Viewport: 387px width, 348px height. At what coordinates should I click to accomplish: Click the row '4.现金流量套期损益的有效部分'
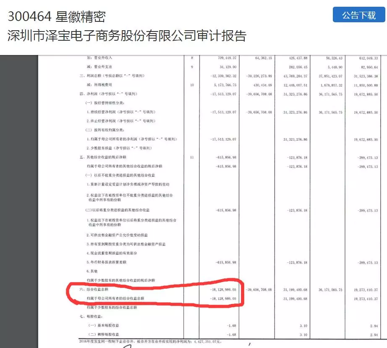coord(112,253)
